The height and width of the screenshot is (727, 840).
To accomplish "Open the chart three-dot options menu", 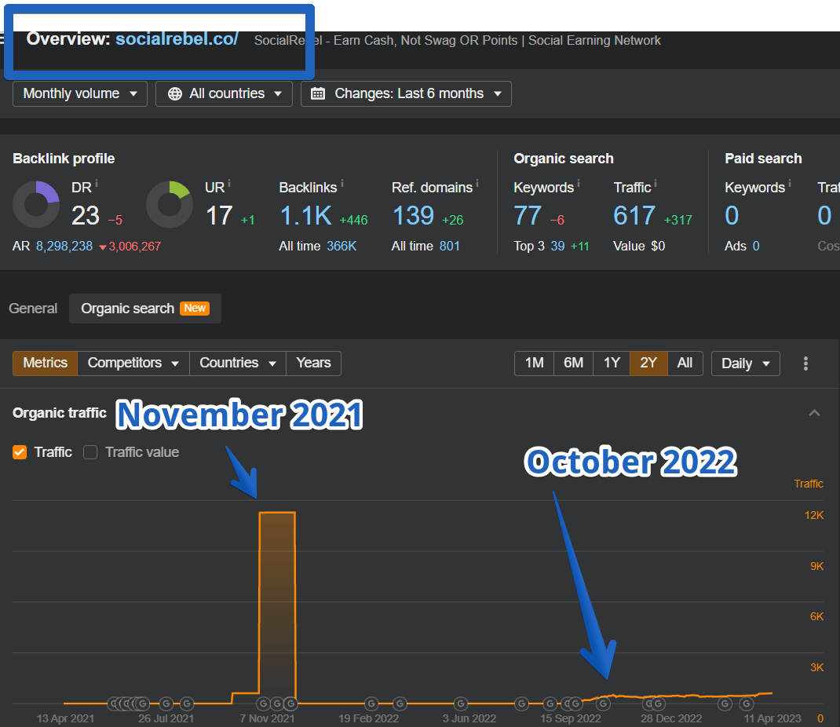I will 805,363.
